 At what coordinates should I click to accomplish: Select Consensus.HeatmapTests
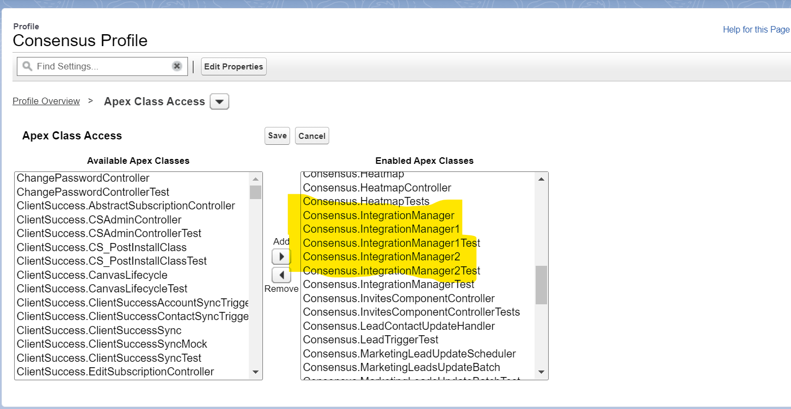click(x=418, y=201)
